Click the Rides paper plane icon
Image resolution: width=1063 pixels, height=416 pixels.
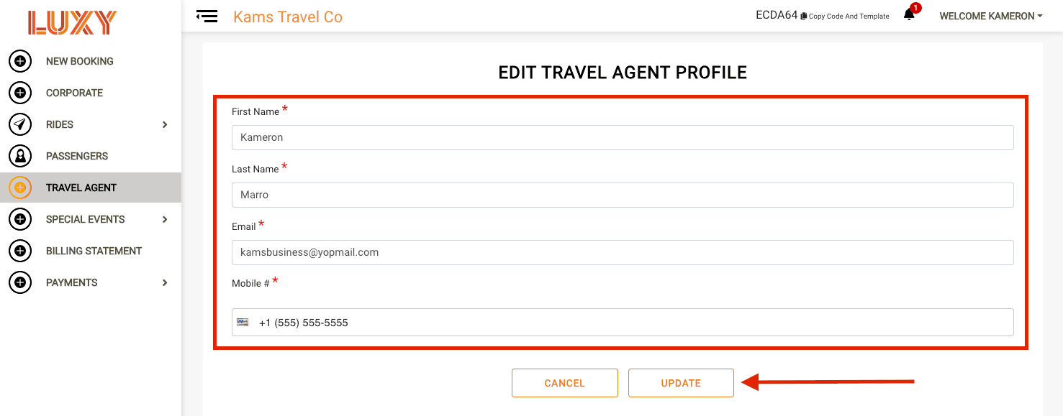pyautogui.click(x=20, y=124)
